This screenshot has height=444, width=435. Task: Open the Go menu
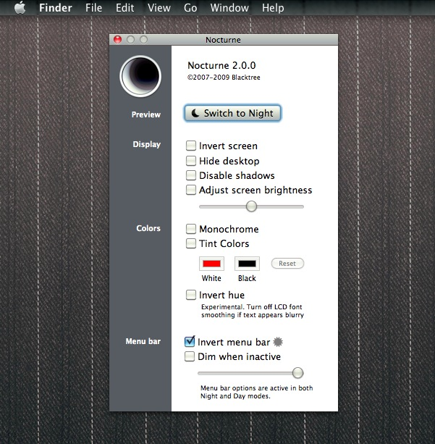tap(190, 8)
